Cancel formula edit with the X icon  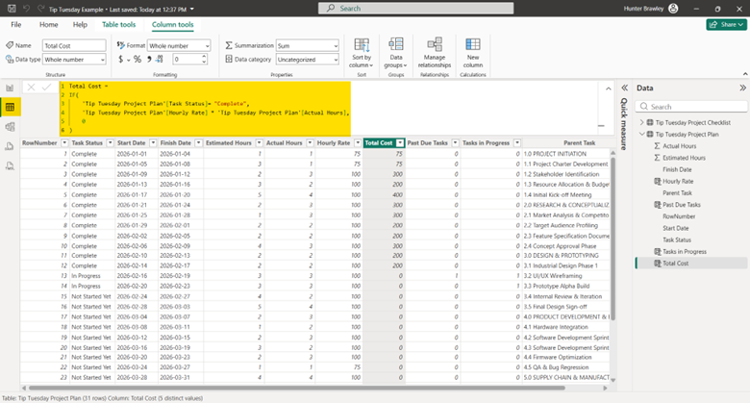(32, 87)
